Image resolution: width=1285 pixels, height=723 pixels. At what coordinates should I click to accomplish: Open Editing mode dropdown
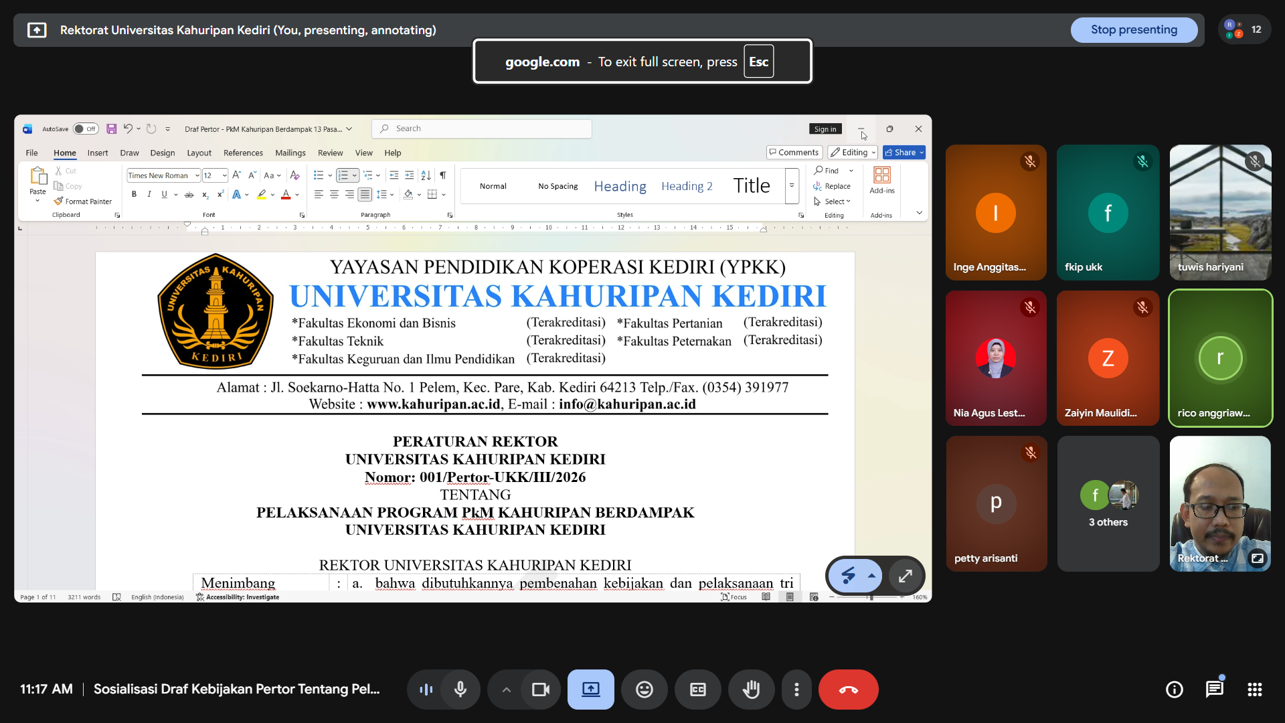(x=853, y=153)
